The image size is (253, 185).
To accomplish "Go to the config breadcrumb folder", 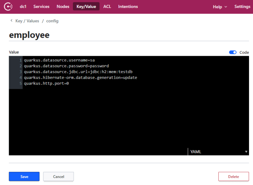I will (x=52, y=21).
